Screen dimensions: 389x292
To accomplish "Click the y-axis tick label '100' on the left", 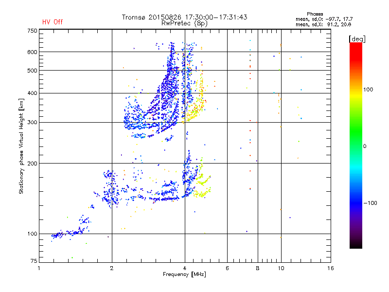I will [x=32, y=234].
